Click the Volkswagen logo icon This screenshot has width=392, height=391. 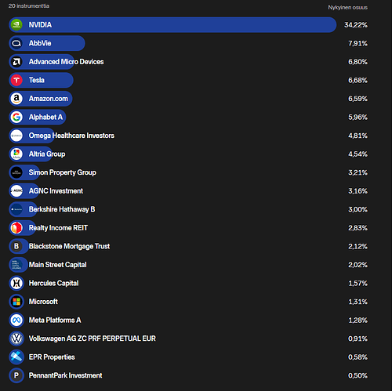click(x=16, y=339)
